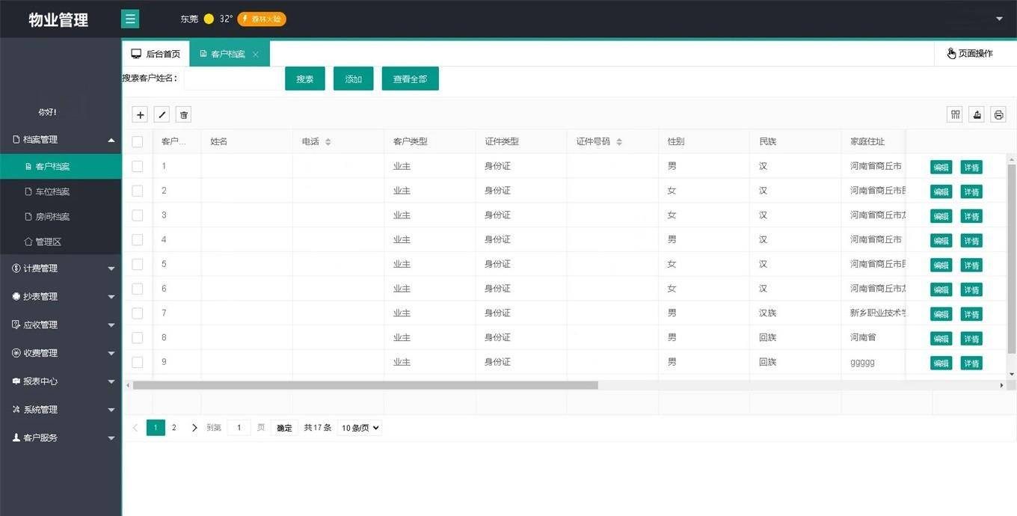
Task: Click the sun weather icon
Action: tap(209, 19)
